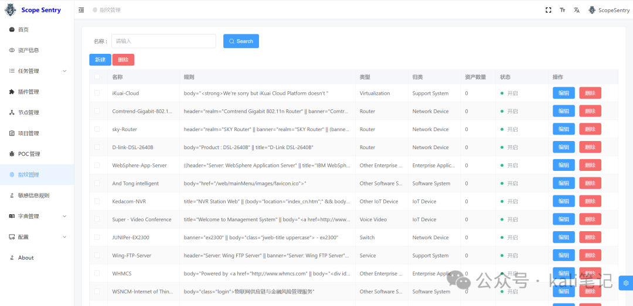633x306 pixels.
Task: Click WSNCM-Internet of Thin... name cell
Action: [142, 291]
